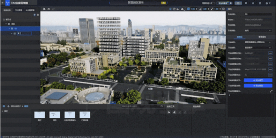Toggle the scale snap icon
The height and width of the screenshot is (138, 276).
(x=212, y=9)
